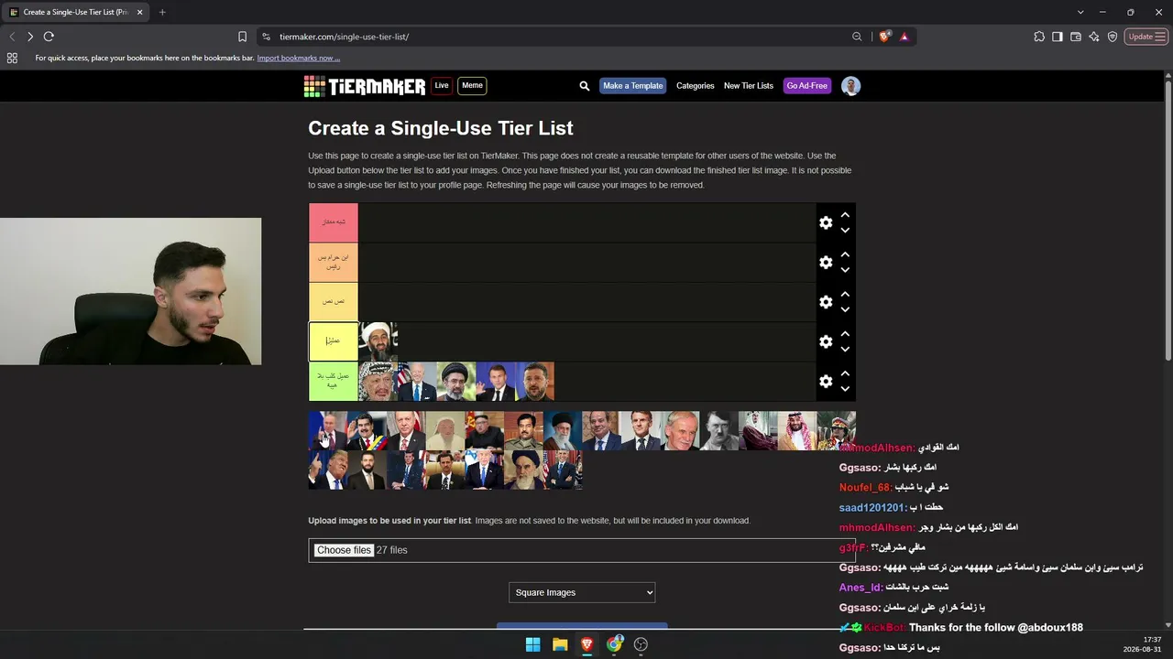Open a new browser tab
1173x659 pixels.
pyautogui.click(x=162, y=12)
